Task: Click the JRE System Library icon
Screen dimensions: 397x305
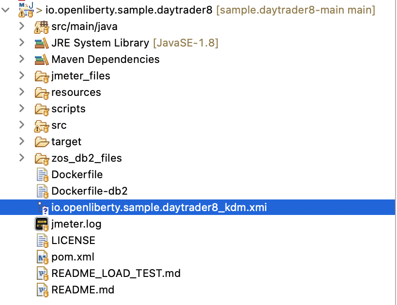Action: click(42, 43)
